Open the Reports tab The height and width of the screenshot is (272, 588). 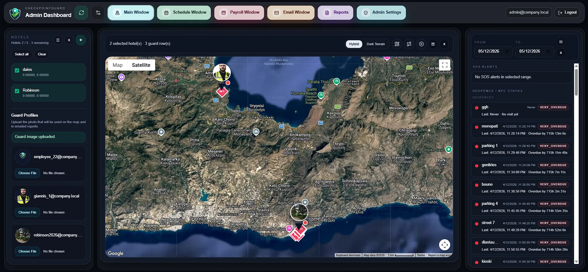pyautogui.click(x=335, y=13)
